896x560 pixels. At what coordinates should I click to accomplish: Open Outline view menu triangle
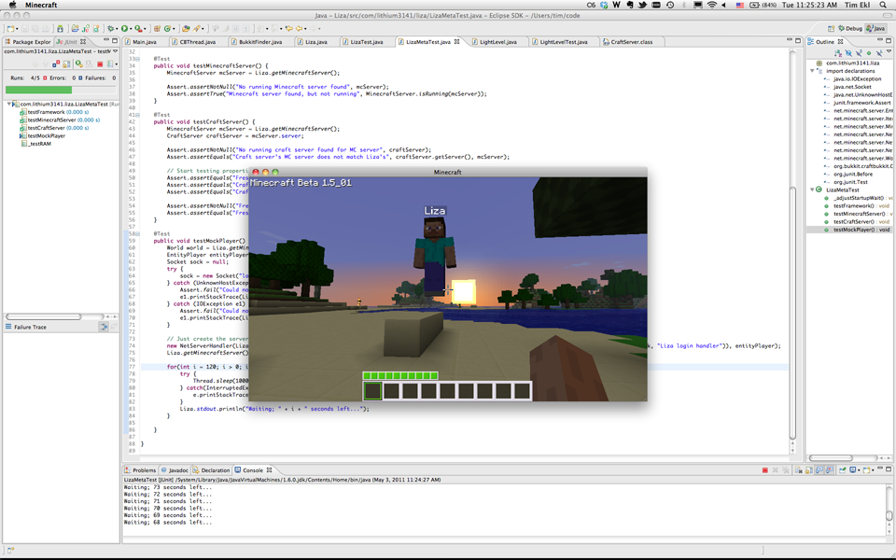click(x=889, y=51)
